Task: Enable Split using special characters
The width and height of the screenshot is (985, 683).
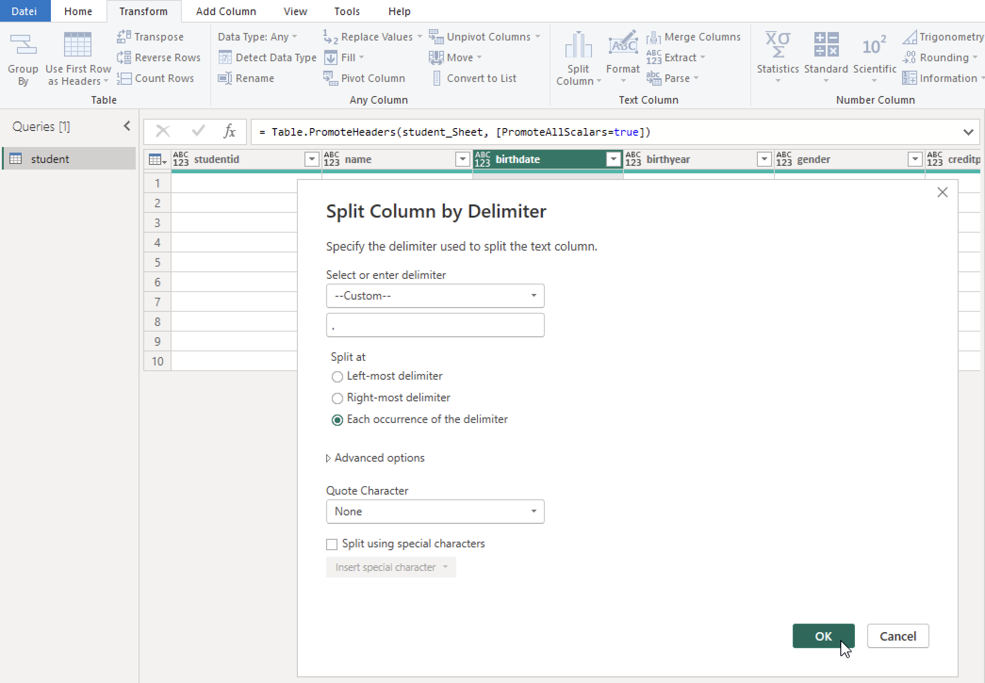Action: pos(332,544)
